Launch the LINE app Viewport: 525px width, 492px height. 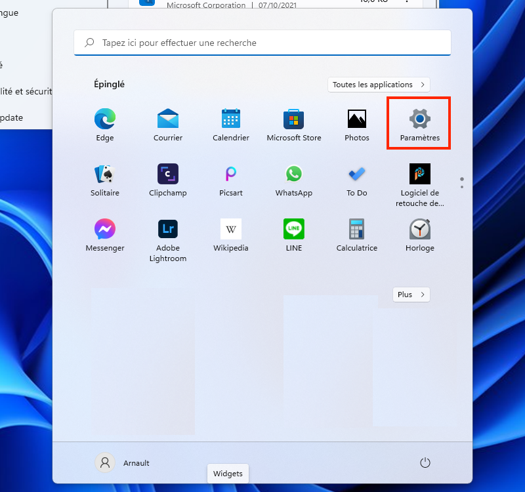click(x=293, y=236)
